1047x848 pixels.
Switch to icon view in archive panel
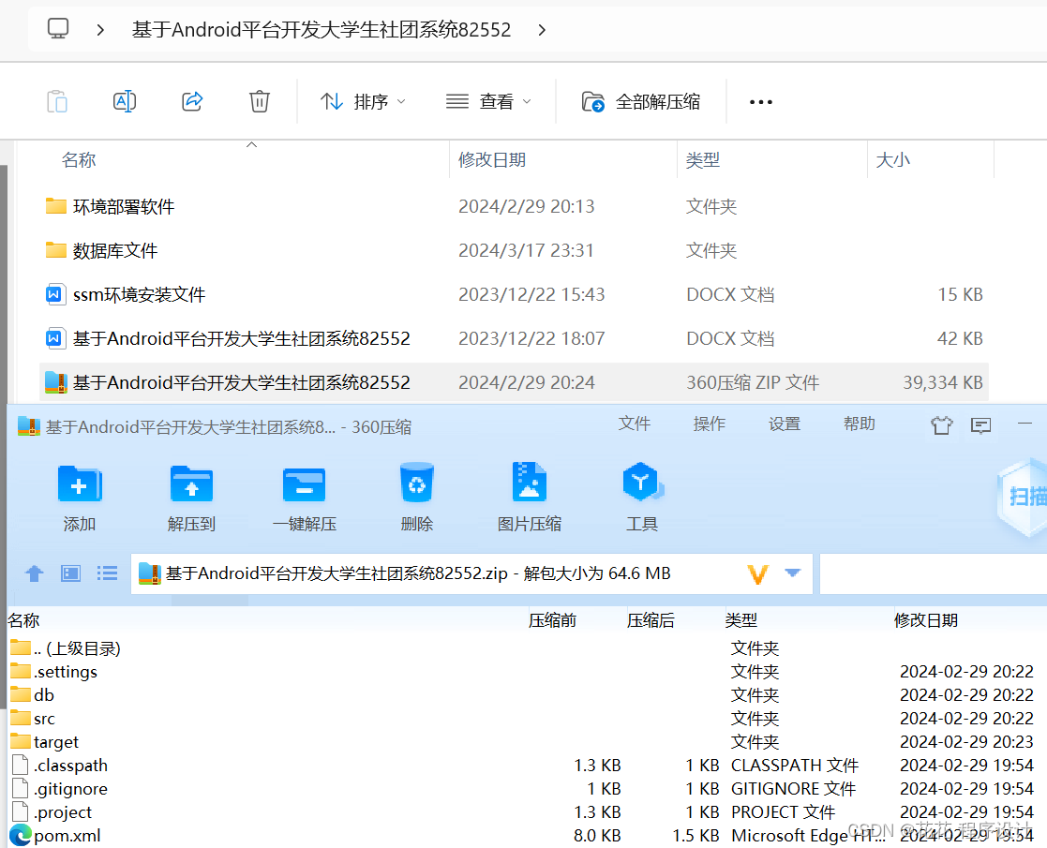[x=70, y=573]
